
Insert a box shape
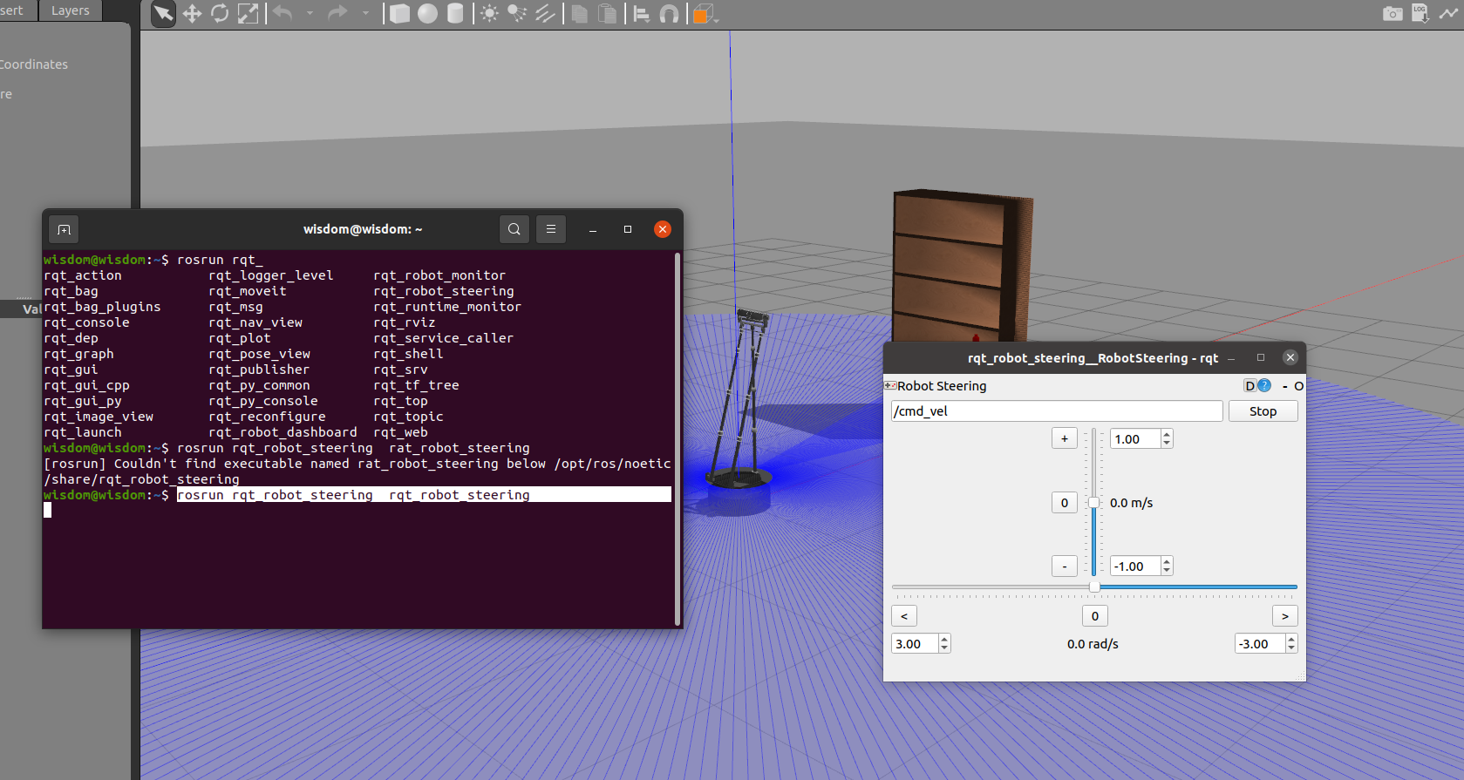point(399,13)
